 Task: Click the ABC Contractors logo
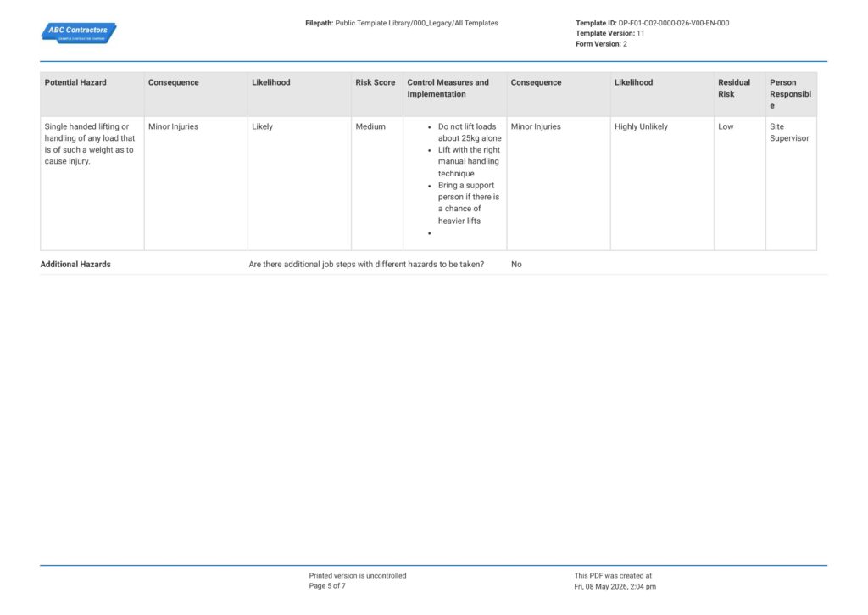point(79,33)
